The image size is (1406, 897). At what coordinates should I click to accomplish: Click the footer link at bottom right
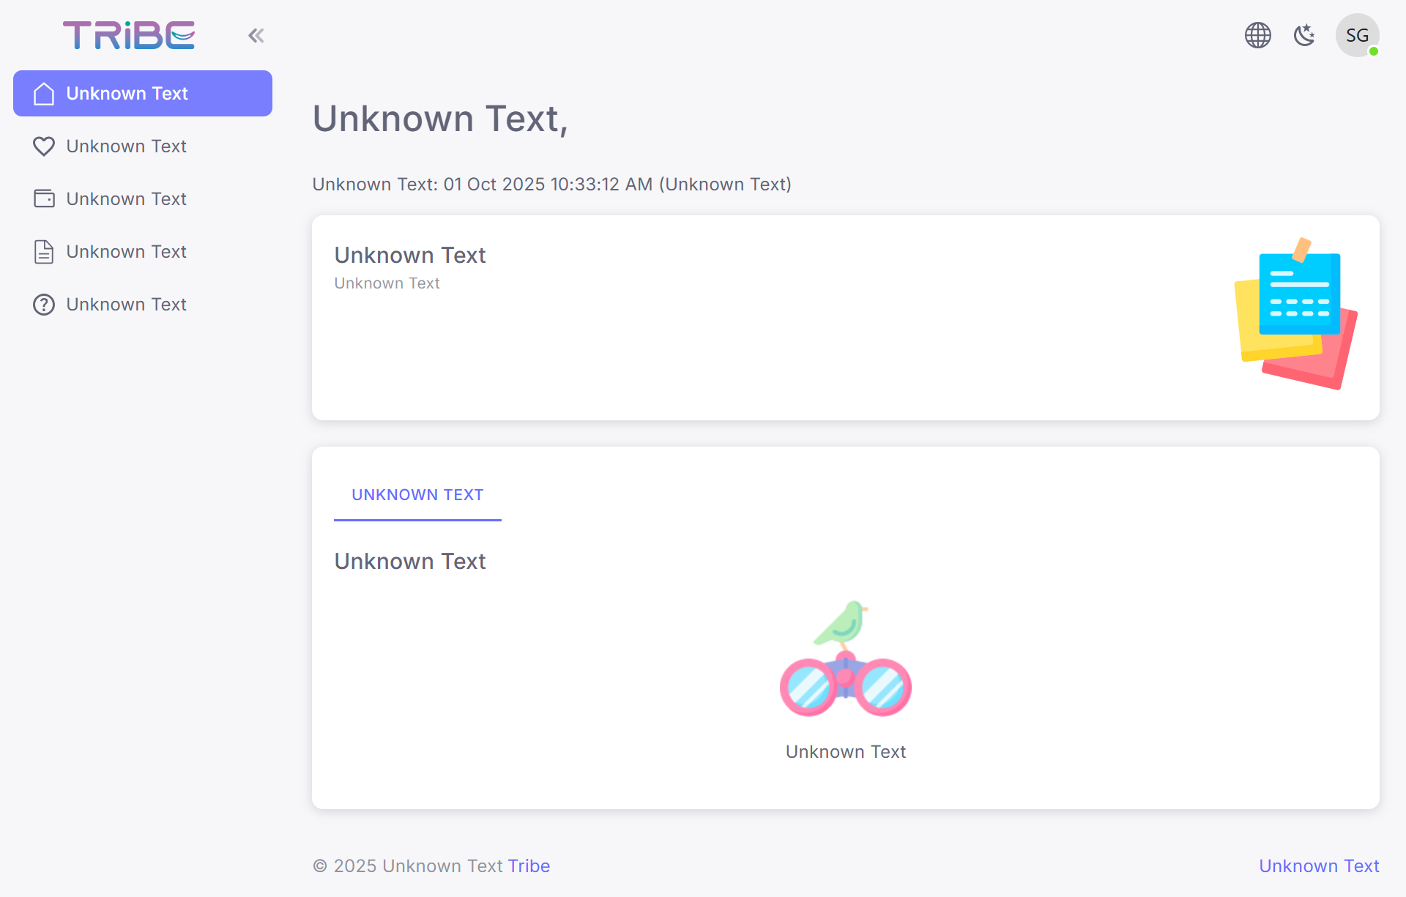[x=1319, y=866]
